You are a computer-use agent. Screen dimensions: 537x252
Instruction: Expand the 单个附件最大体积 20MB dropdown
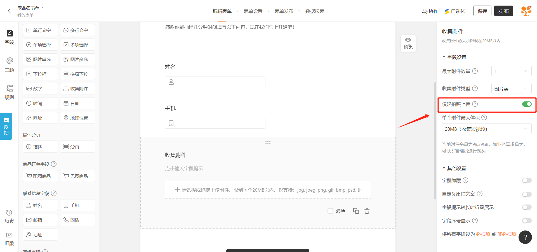tap(486, 129)
